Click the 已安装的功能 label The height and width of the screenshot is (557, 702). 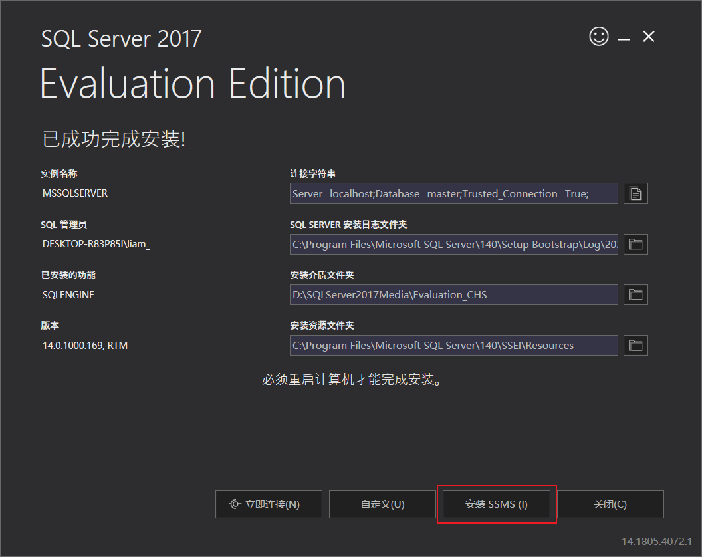coord(68,275)
